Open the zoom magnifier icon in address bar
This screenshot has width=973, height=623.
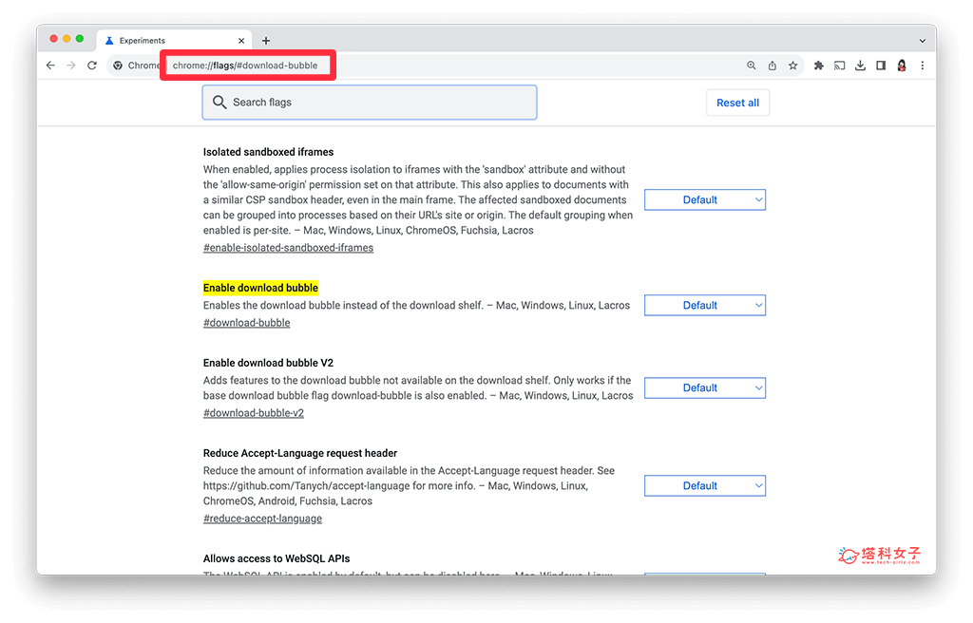point(751,66)
